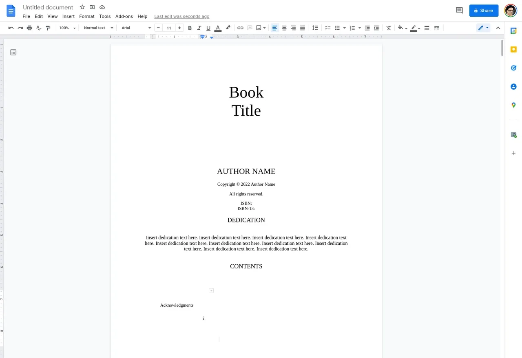Click the Print icon
This screenshot has width=522, height=358.
click(29, 28)
